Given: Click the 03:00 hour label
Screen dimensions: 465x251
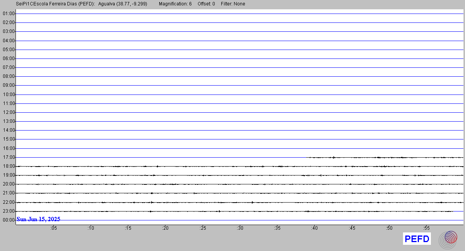Looking at the screenshot, I should 9,31.
